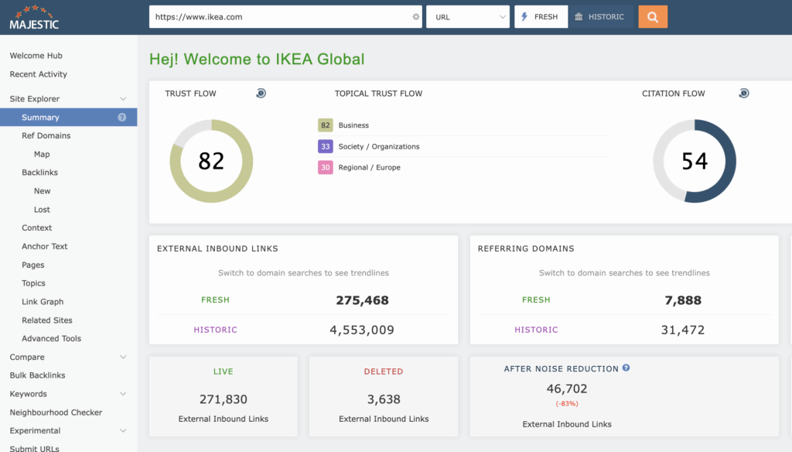Expand the Compare menu

click(x=123, y=358)
